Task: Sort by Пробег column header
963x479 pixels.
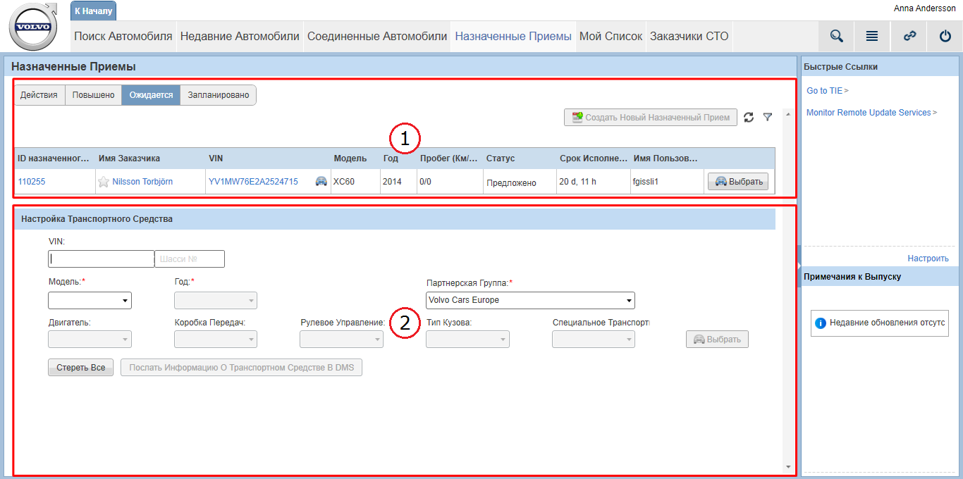Action: pos(449,158)
